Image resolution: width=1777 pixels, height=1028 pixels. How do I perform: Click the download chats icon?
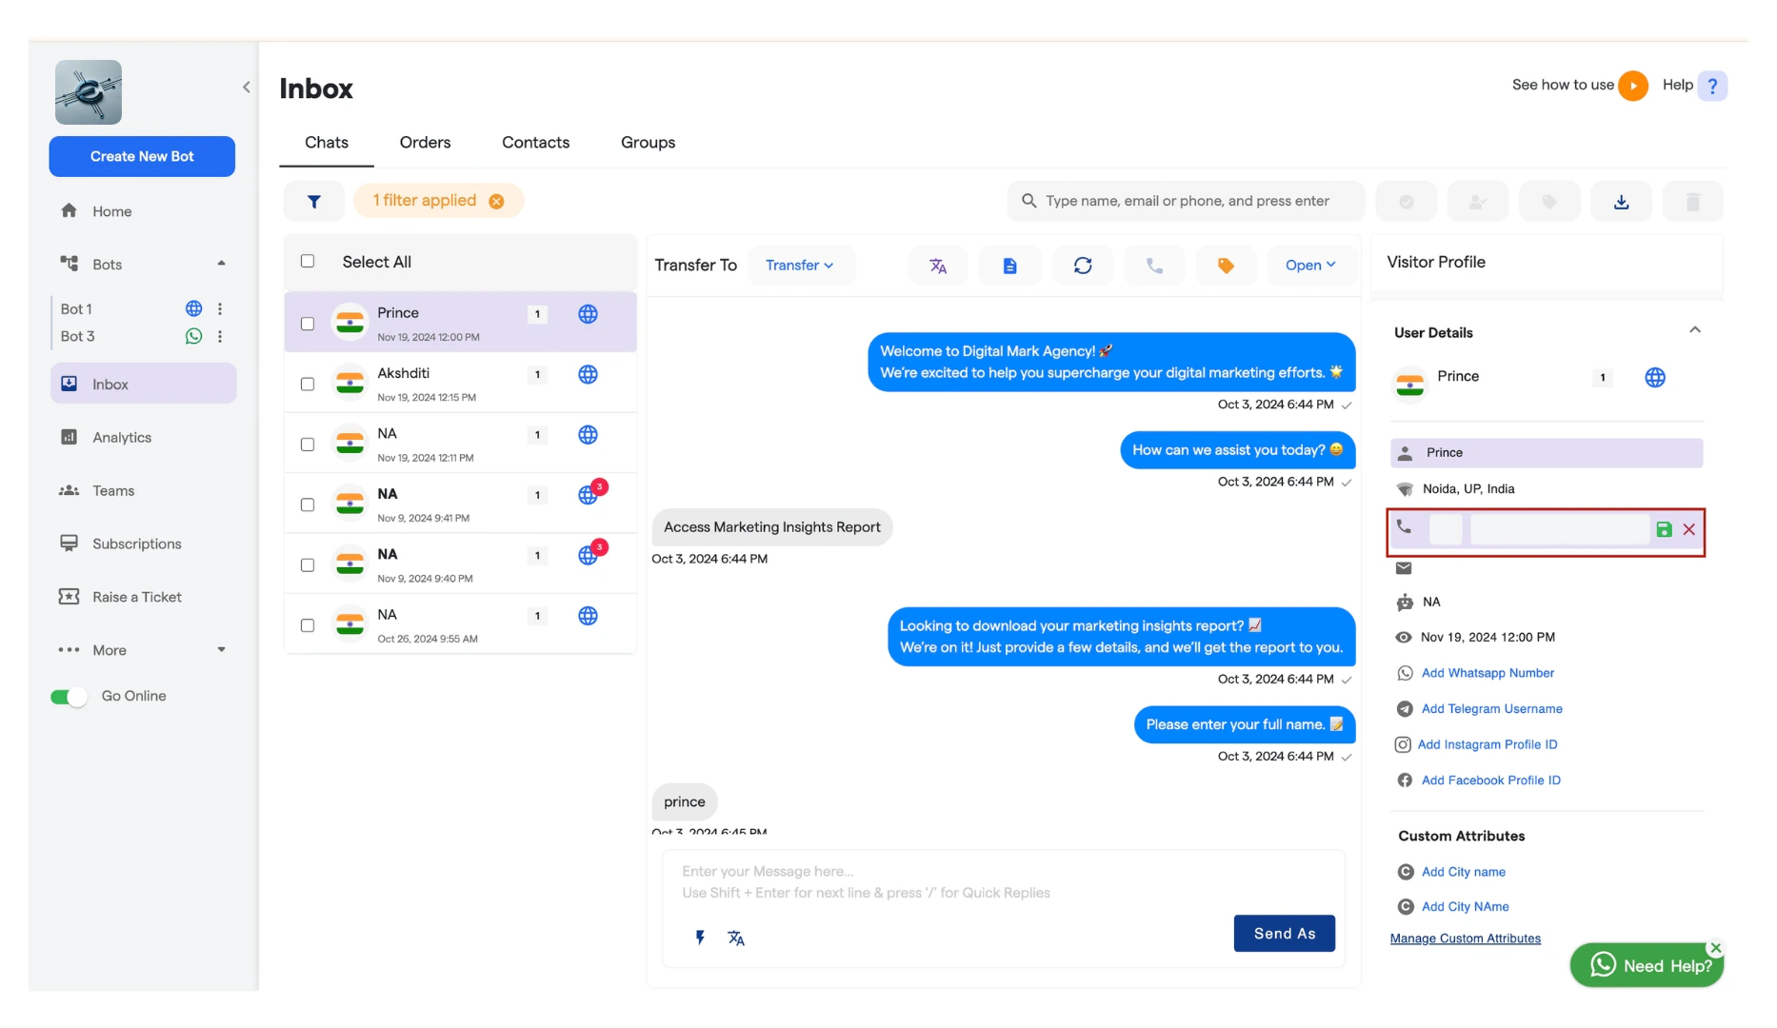[x=1621, y=202]
